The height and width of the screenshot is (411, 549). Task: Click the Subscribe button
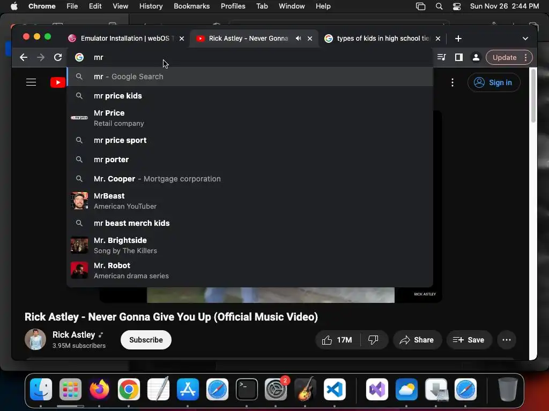click(146, 340)
